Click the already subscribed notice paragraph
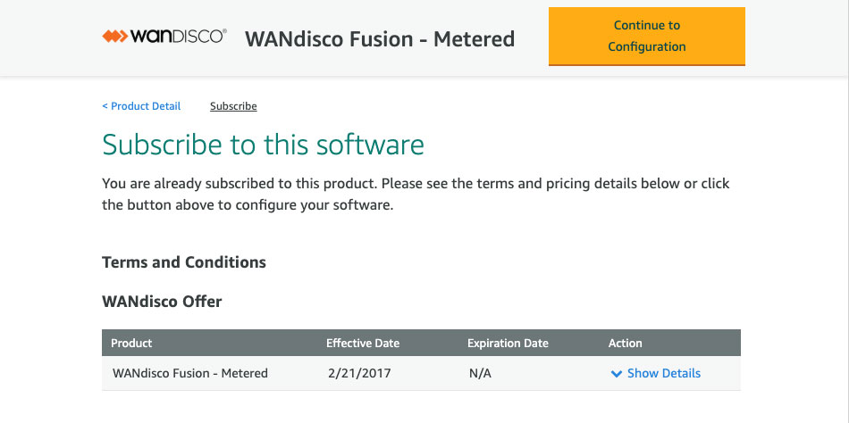Screen dimensions: 849x423 (416, 195)
